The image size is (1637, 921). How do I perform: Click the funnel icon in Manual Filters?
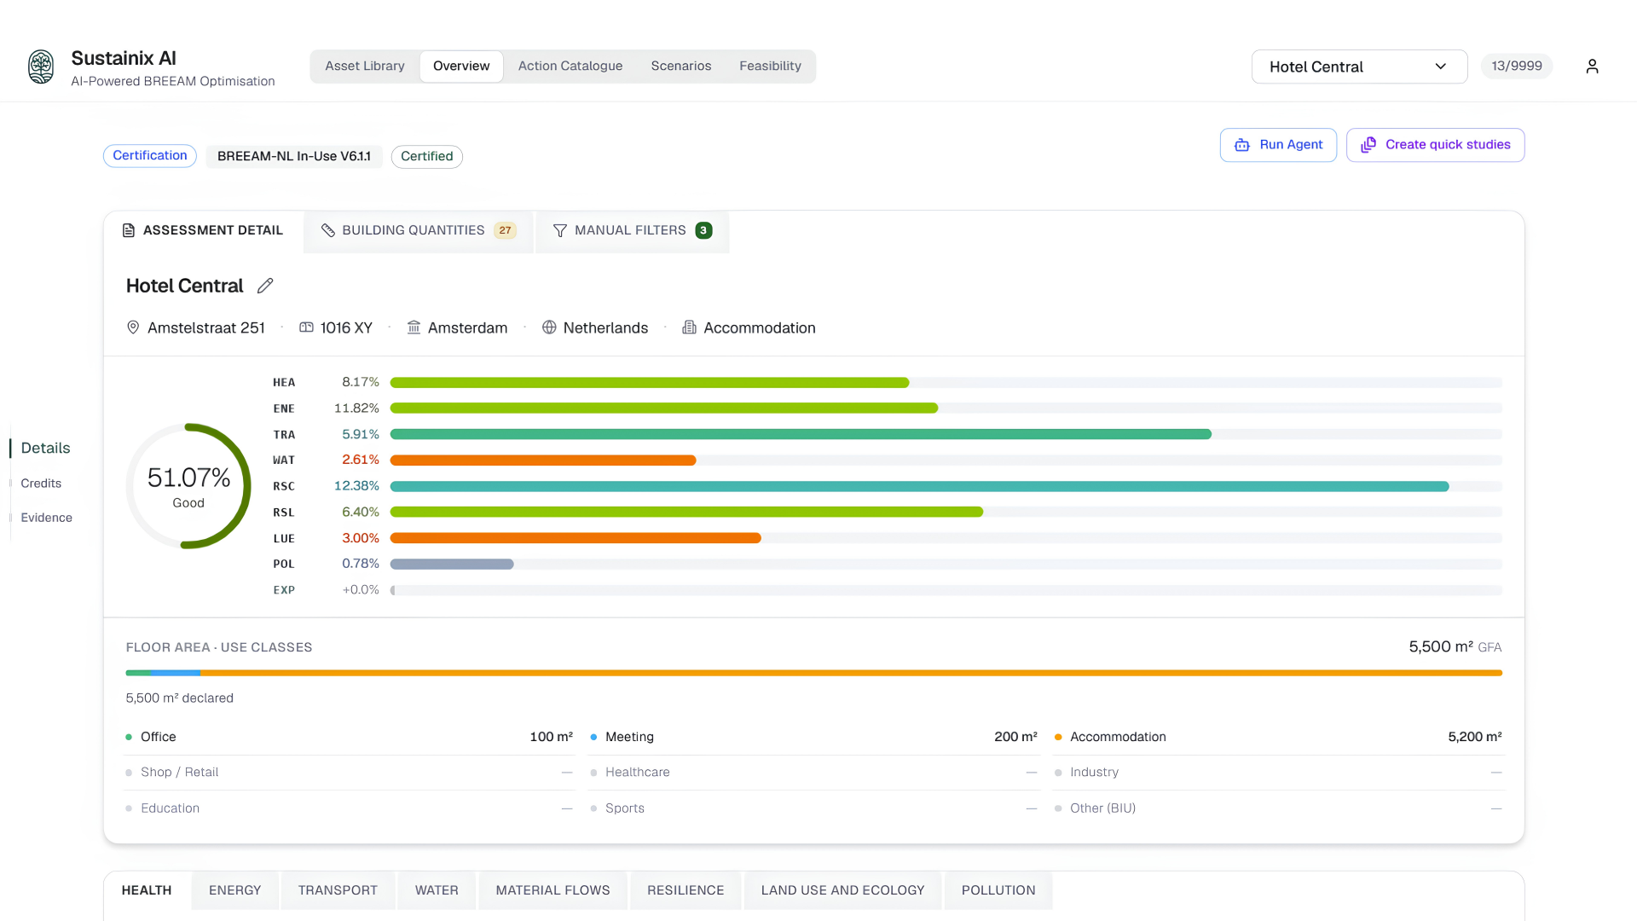coord(560,230)
